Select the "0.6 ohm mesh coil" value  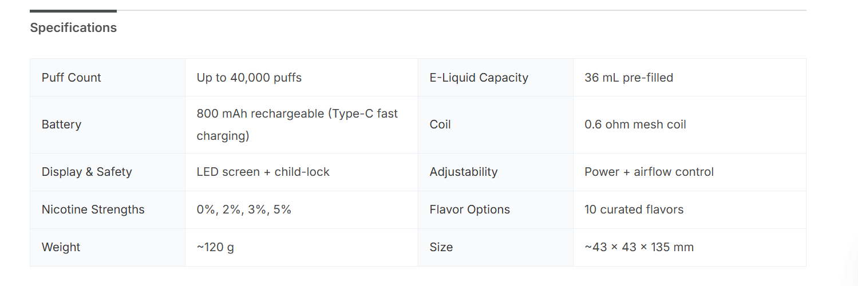(x=635, y=124)
